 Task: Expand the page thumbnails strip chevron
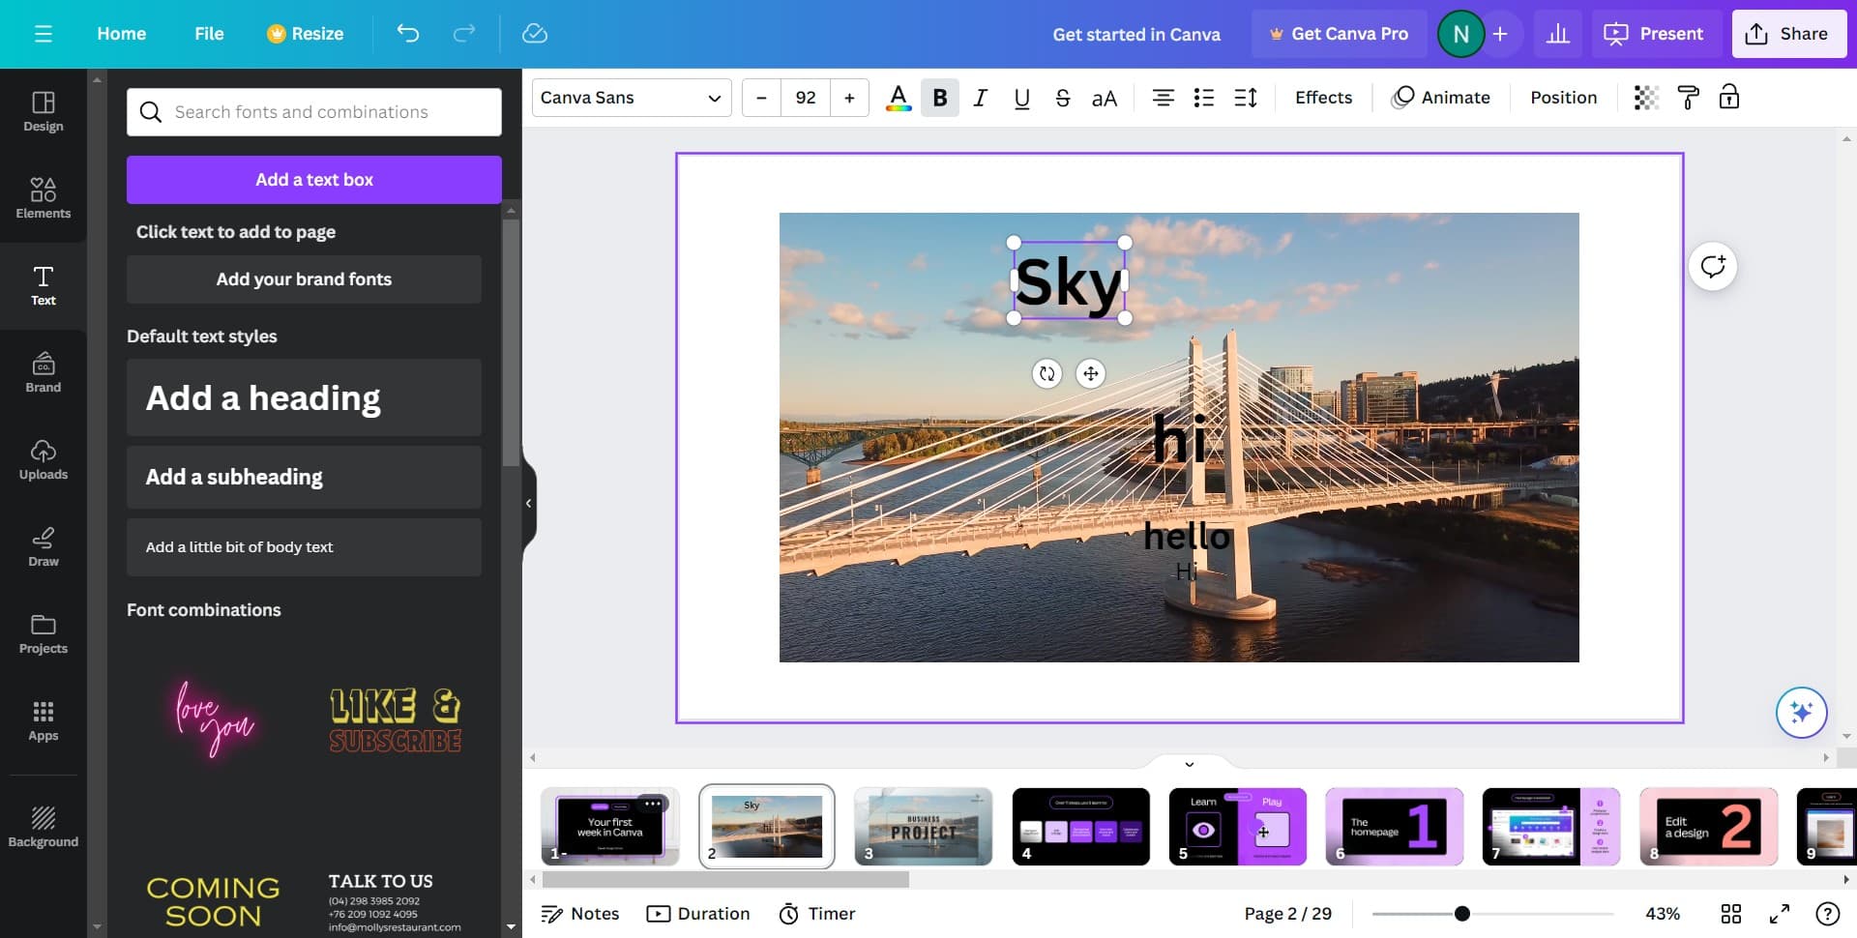click(x=1189, y=763)
